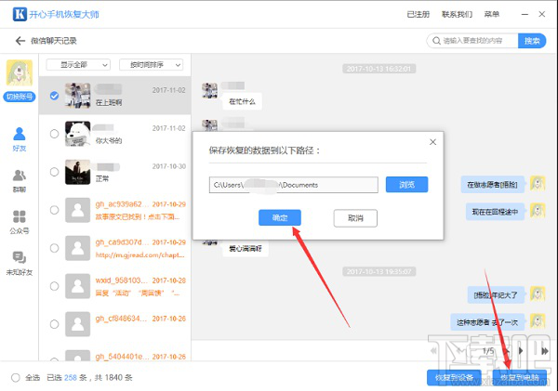Click 已注册 registered in title bar
Screen dimensions: 558x391
click(418, 14)
